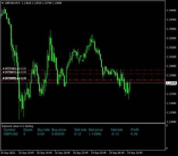
Task: Click the Net lots value -0.12
Action: pyautogui.click(x=115, y=134)
